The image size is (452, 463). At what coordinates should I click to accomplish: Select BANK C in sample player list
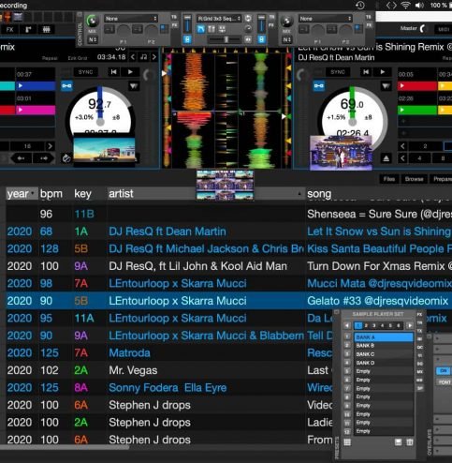coord(384,354)
